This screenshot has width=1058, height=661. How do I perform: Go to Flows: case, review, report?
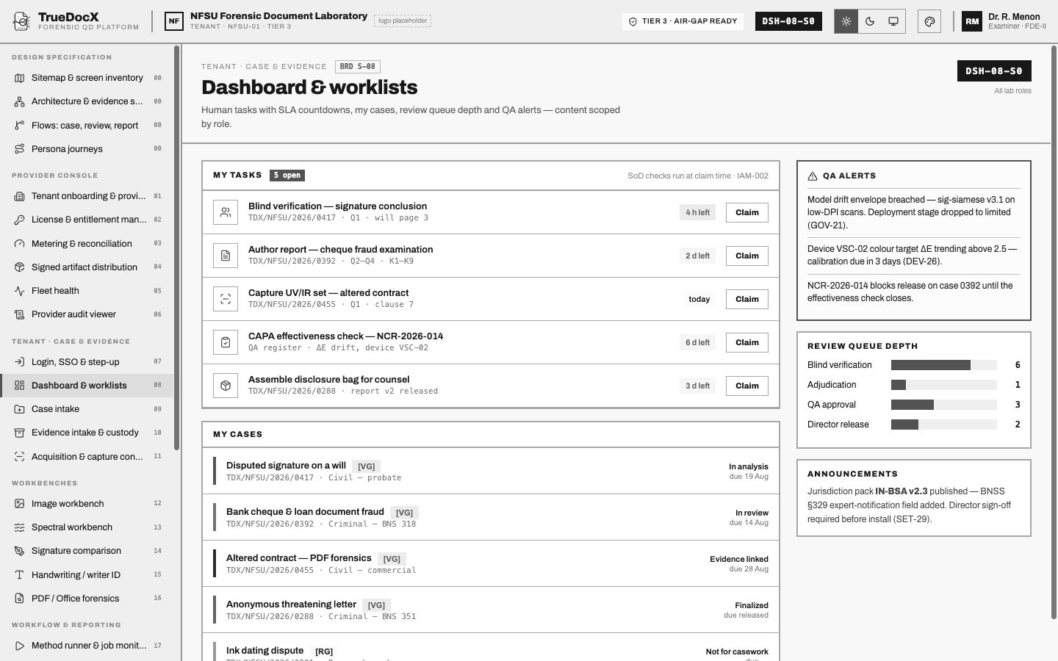click(87, 126)
